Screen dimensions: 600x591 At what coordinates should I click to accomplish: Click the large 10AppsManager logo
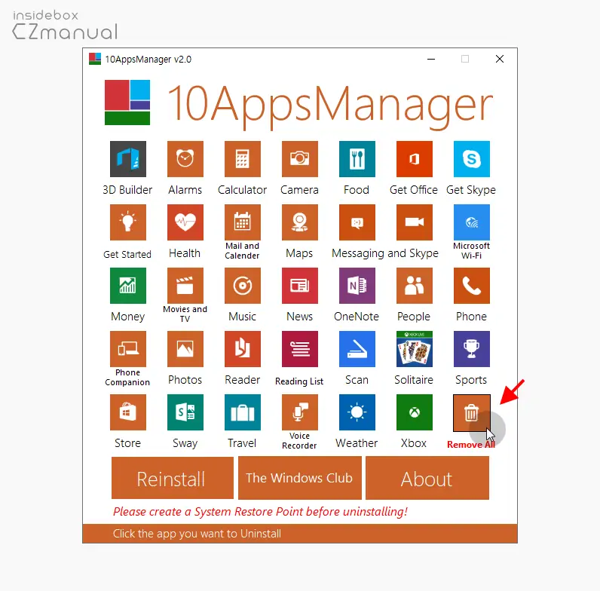[x=127, y=103]
